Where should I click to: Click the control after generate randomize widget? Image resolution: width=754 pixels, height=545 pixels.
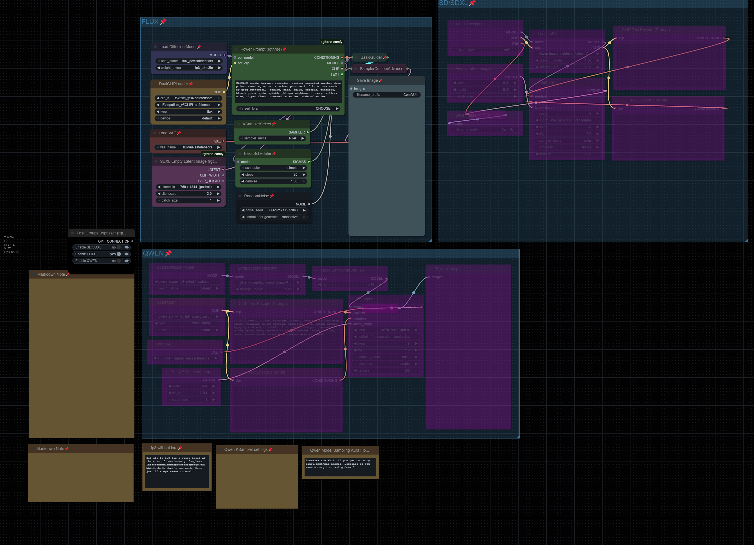pyautogui.click(x=273, y=217)
